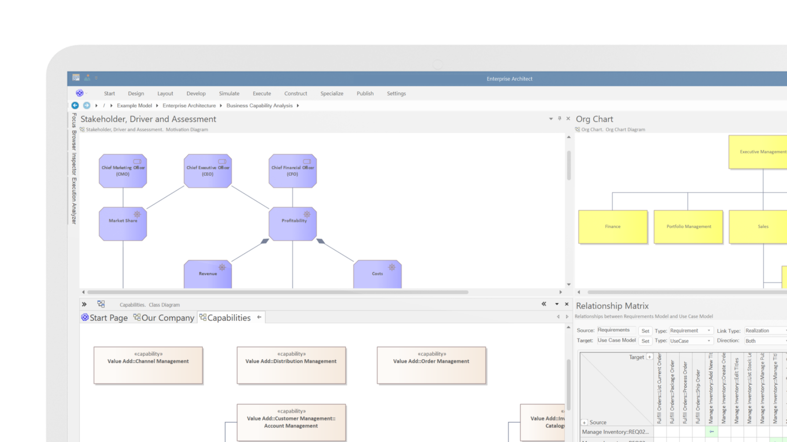Expand the Source section in Relationship Matrix
Viewport: 787px width, 442px height.
pos(583,422)
